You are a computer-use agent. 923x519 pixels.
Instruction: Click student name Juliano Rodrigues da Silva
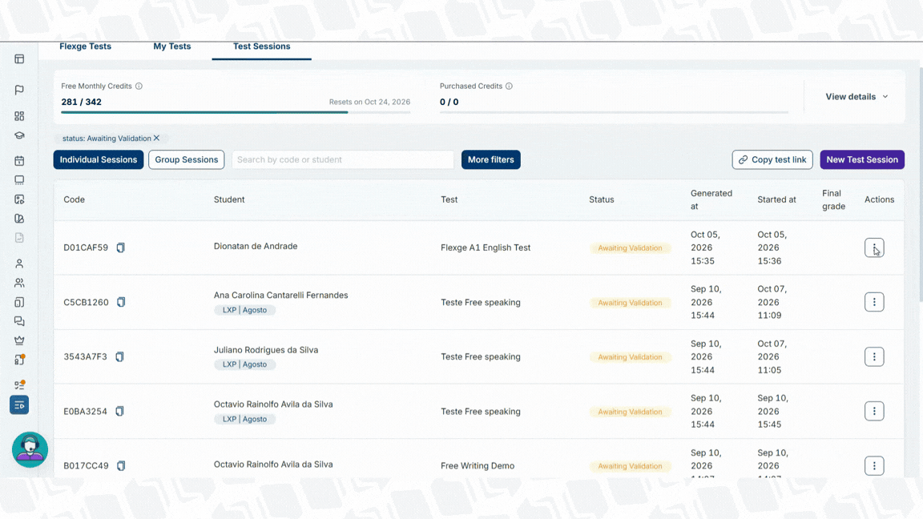tap(265, 349)
